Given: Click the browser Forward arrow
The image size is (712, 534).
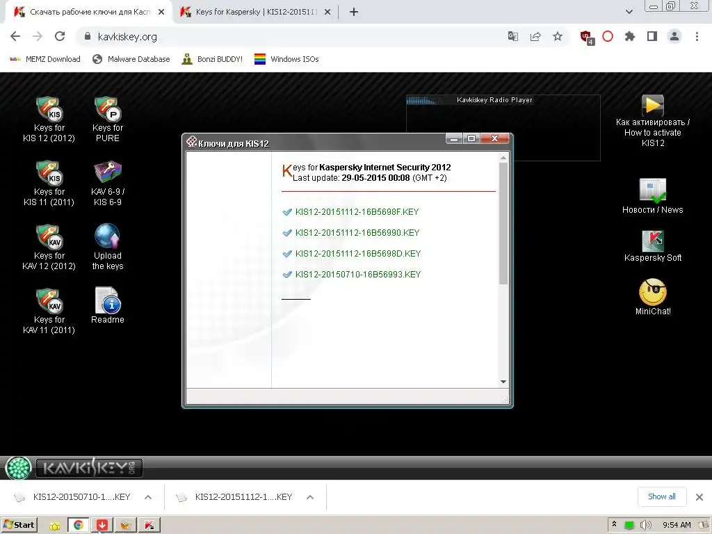Looking at the screenshot, I should (x=38, y=36).
